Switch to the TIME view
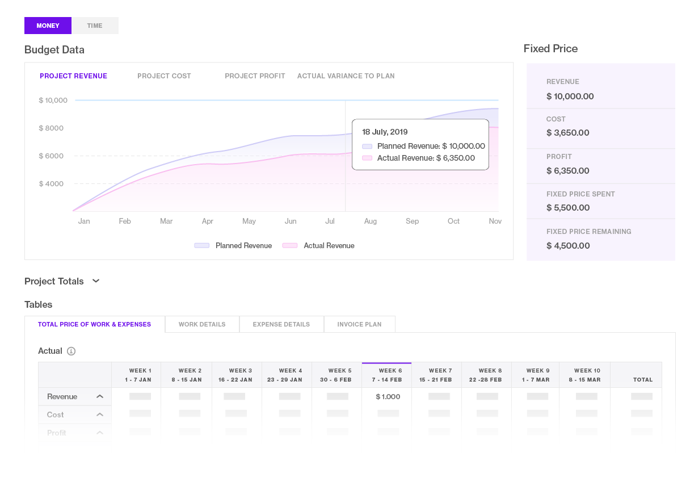690x477 pixels. point(95,25)
